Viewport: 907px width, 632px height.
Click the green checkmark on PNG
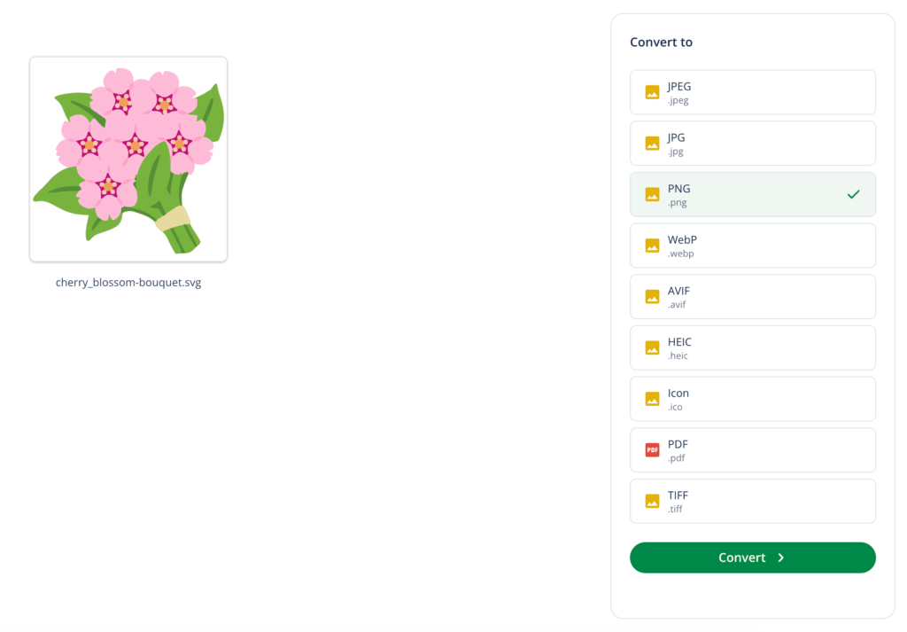[x=853, y=194]
